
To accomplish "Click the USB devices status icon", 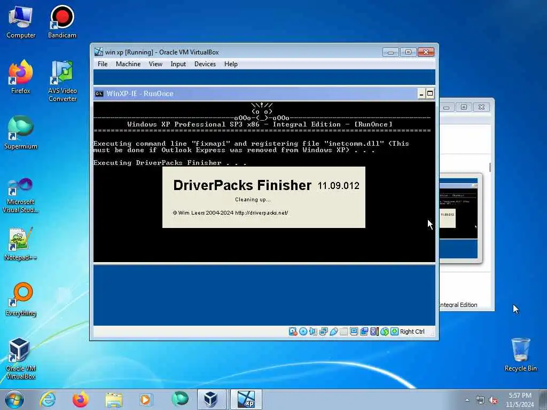I will (333, 331).
